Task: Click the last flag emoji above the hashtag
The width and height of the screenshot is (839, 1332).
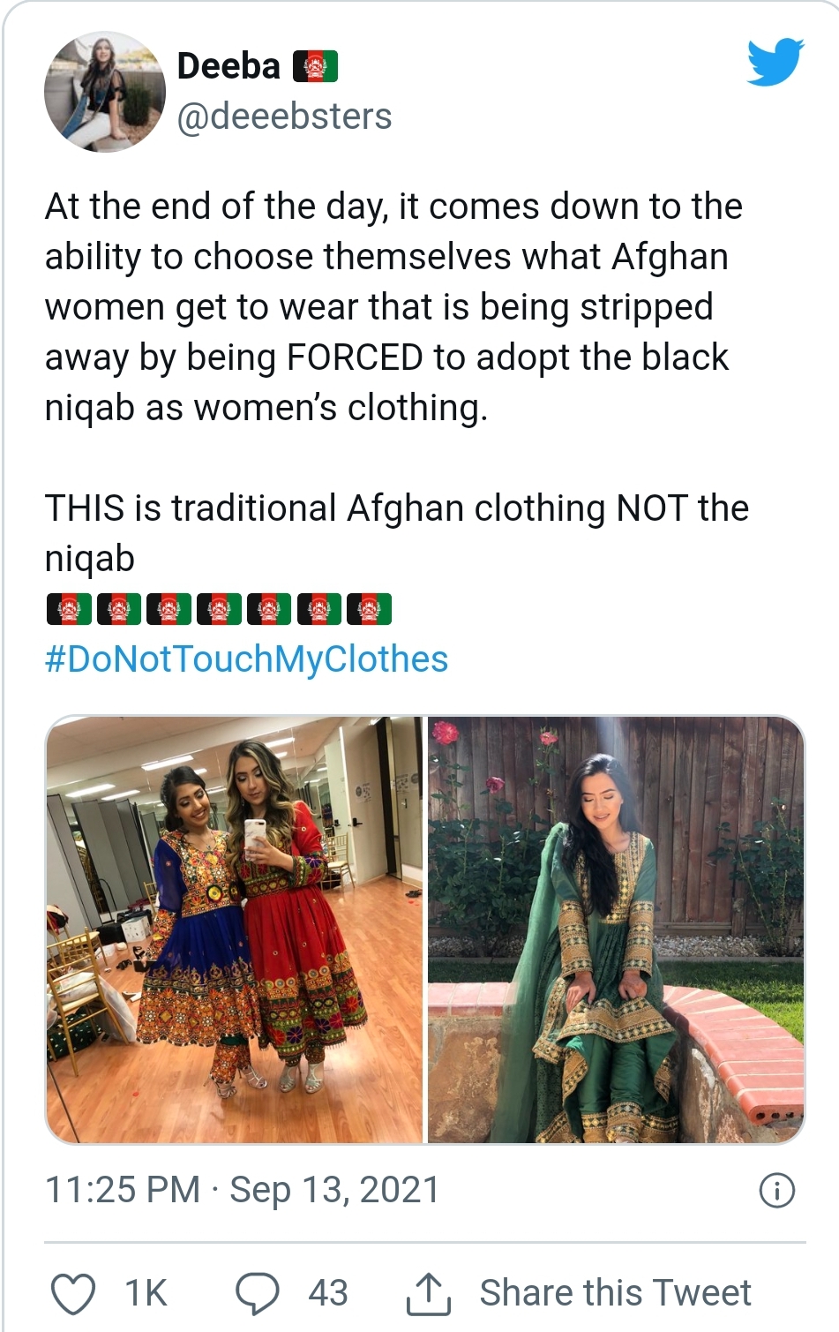Action: (x=369, y=609)
